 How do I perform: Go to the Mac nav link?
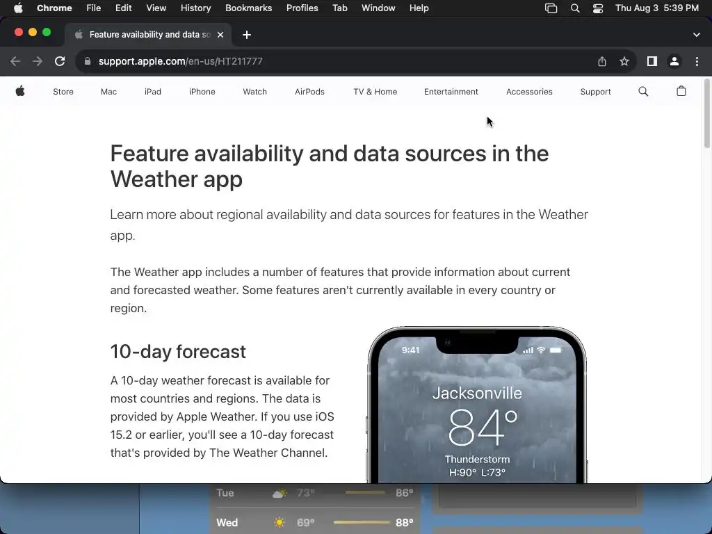click(108, 92)
